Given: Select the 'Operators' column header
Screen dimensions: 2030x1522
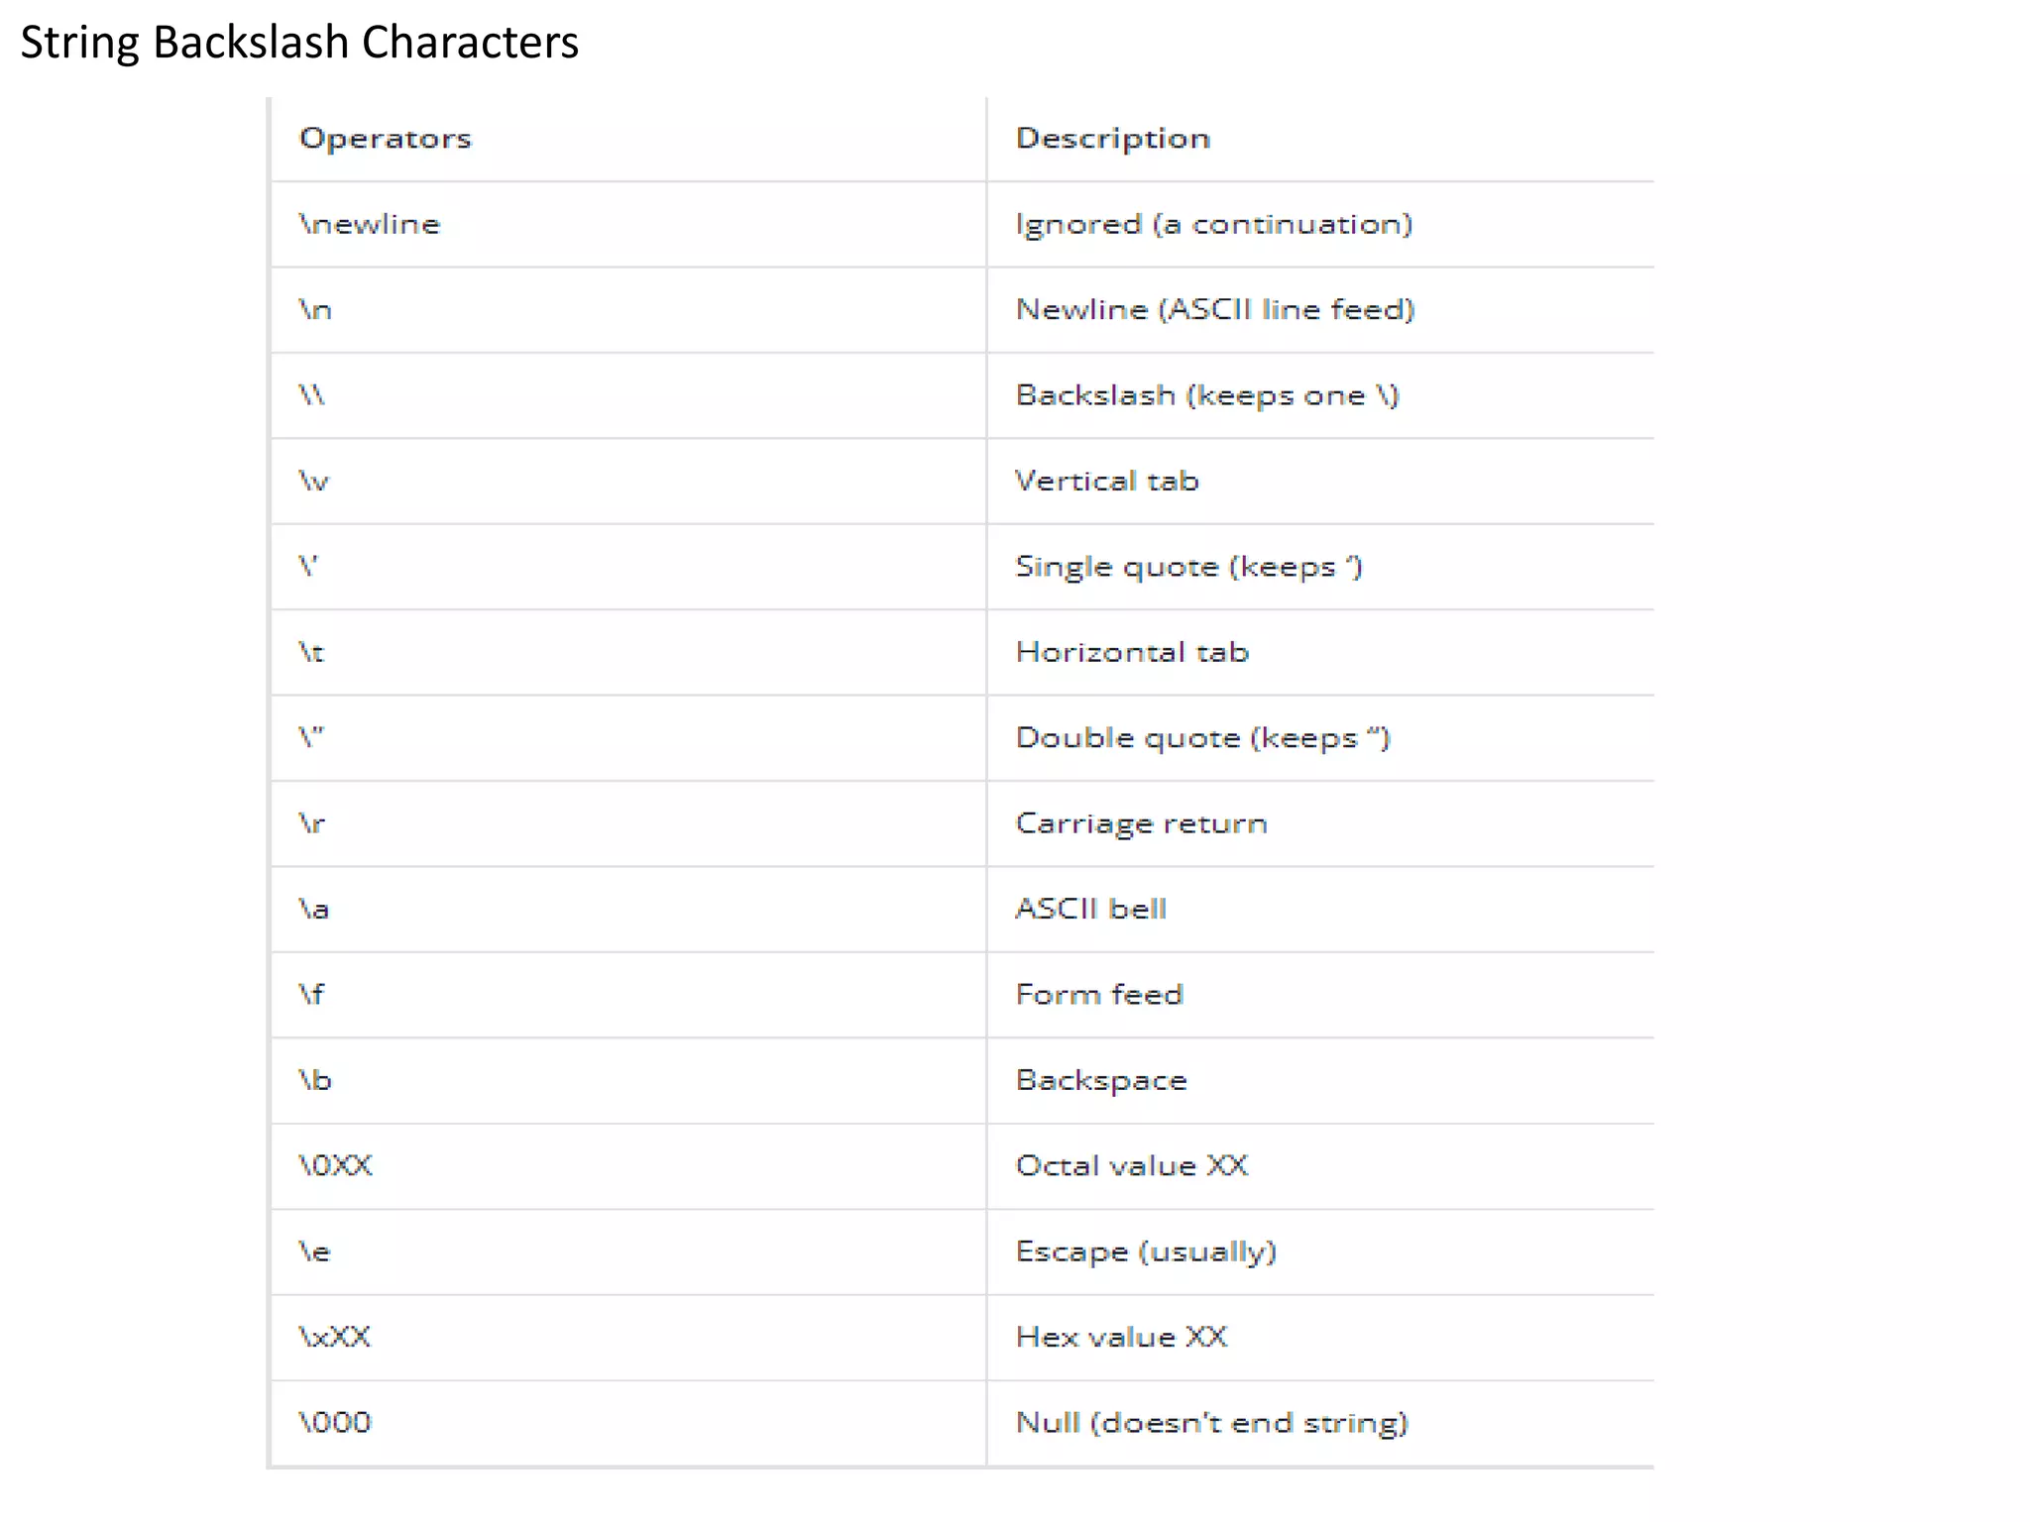Looking at the screenshot, I should [x=386, y=139].
